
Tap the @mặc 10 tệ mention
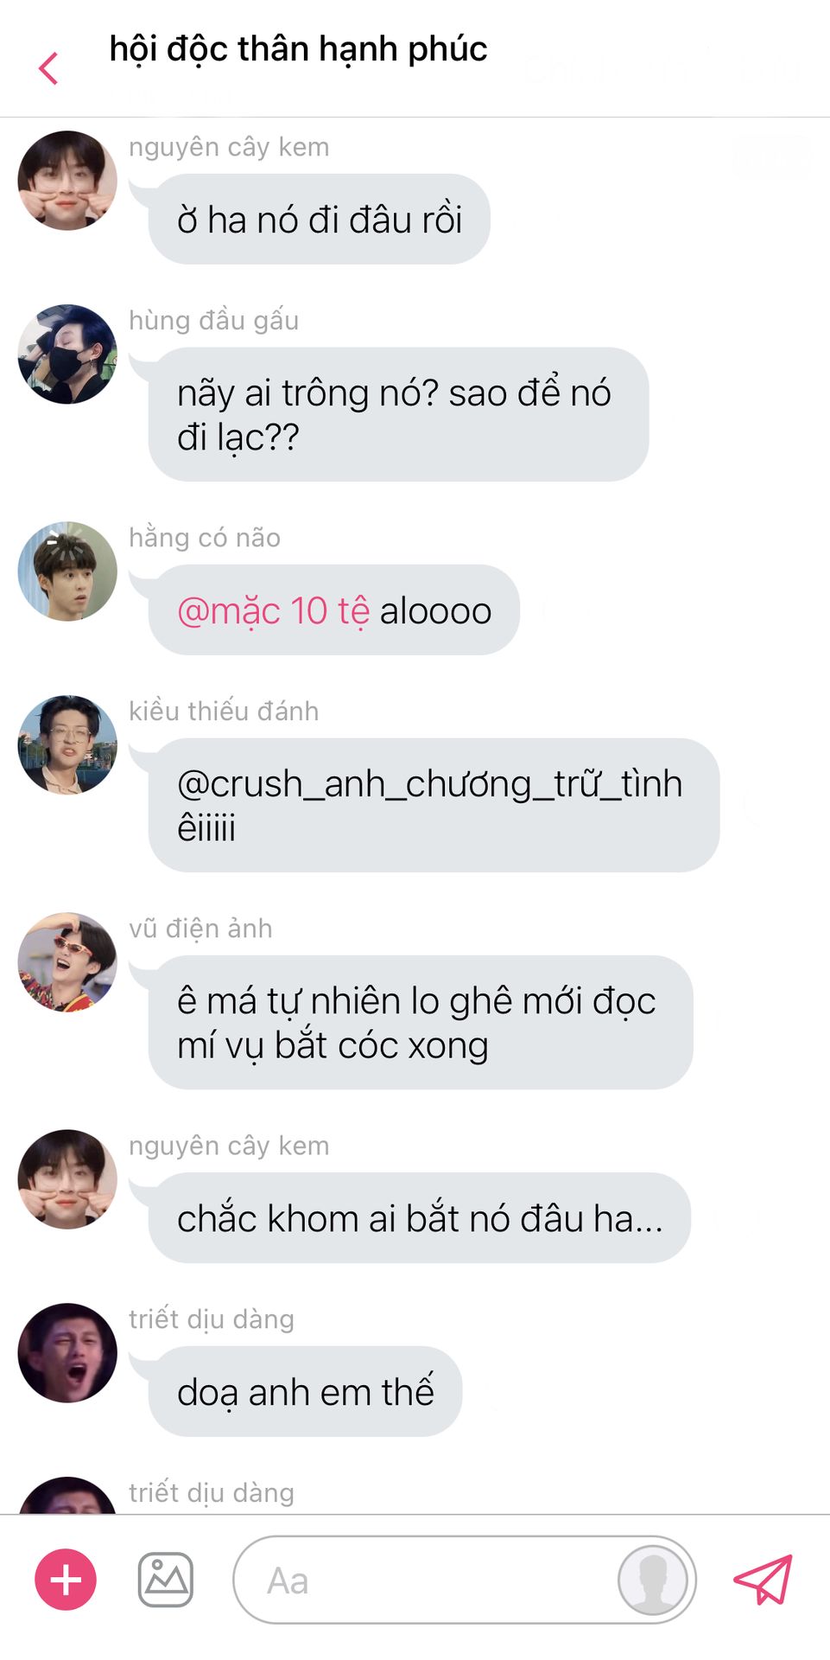click(x=273, y=610)
